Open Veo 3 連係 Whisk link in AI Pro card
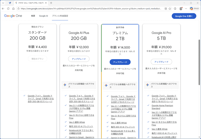This screenshot has height=139, width=201. (x=160, y=129)
